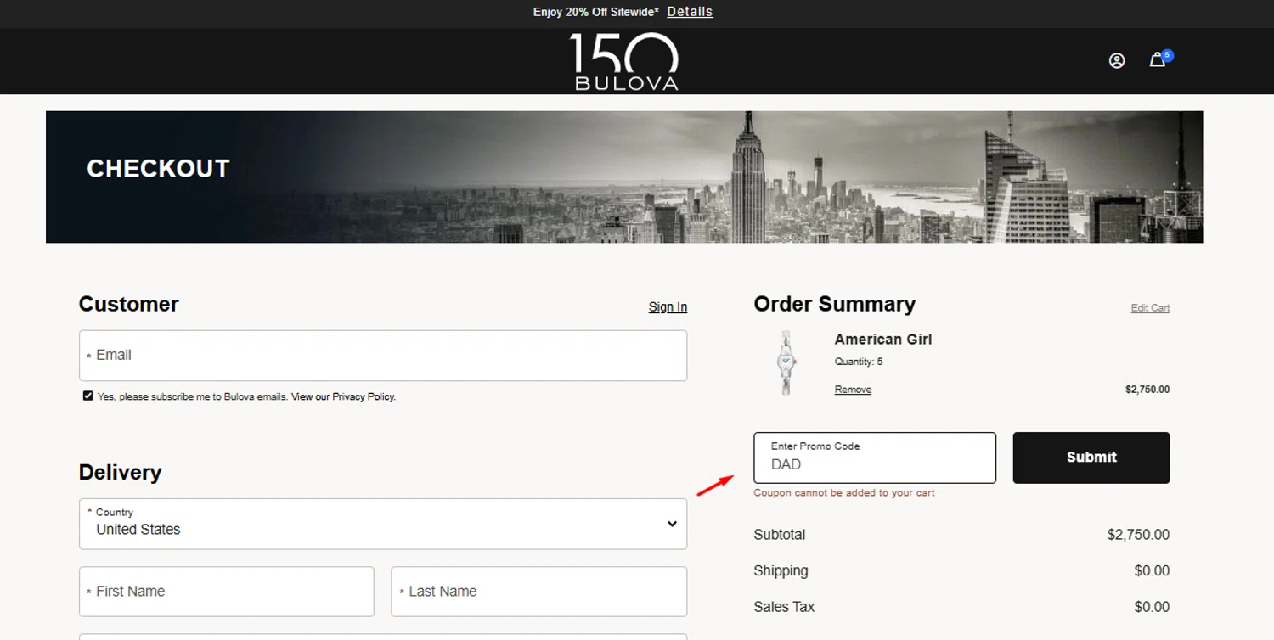Click the Subtotal amount $2,750.00
1274x640 pixels.
coord(1138,535)
